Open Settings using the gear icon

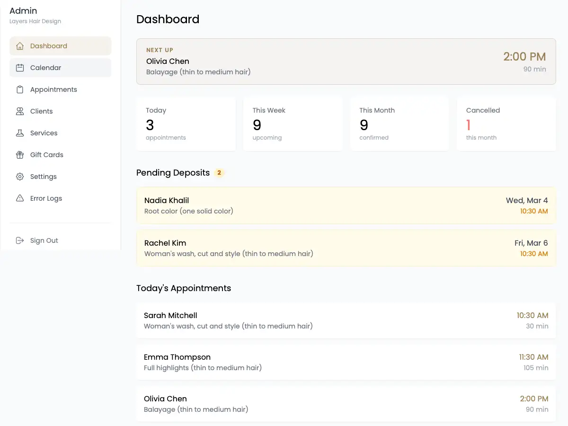coord(19,176)
